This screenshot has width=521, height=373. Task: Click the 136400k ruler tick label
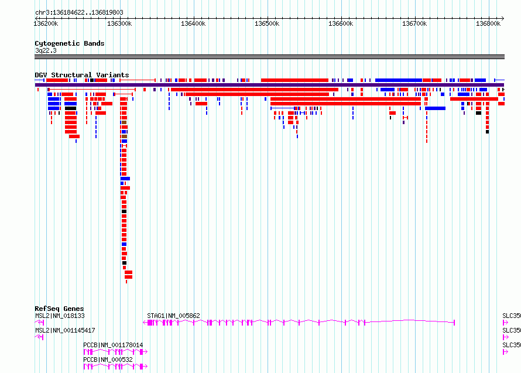[193, 23]
